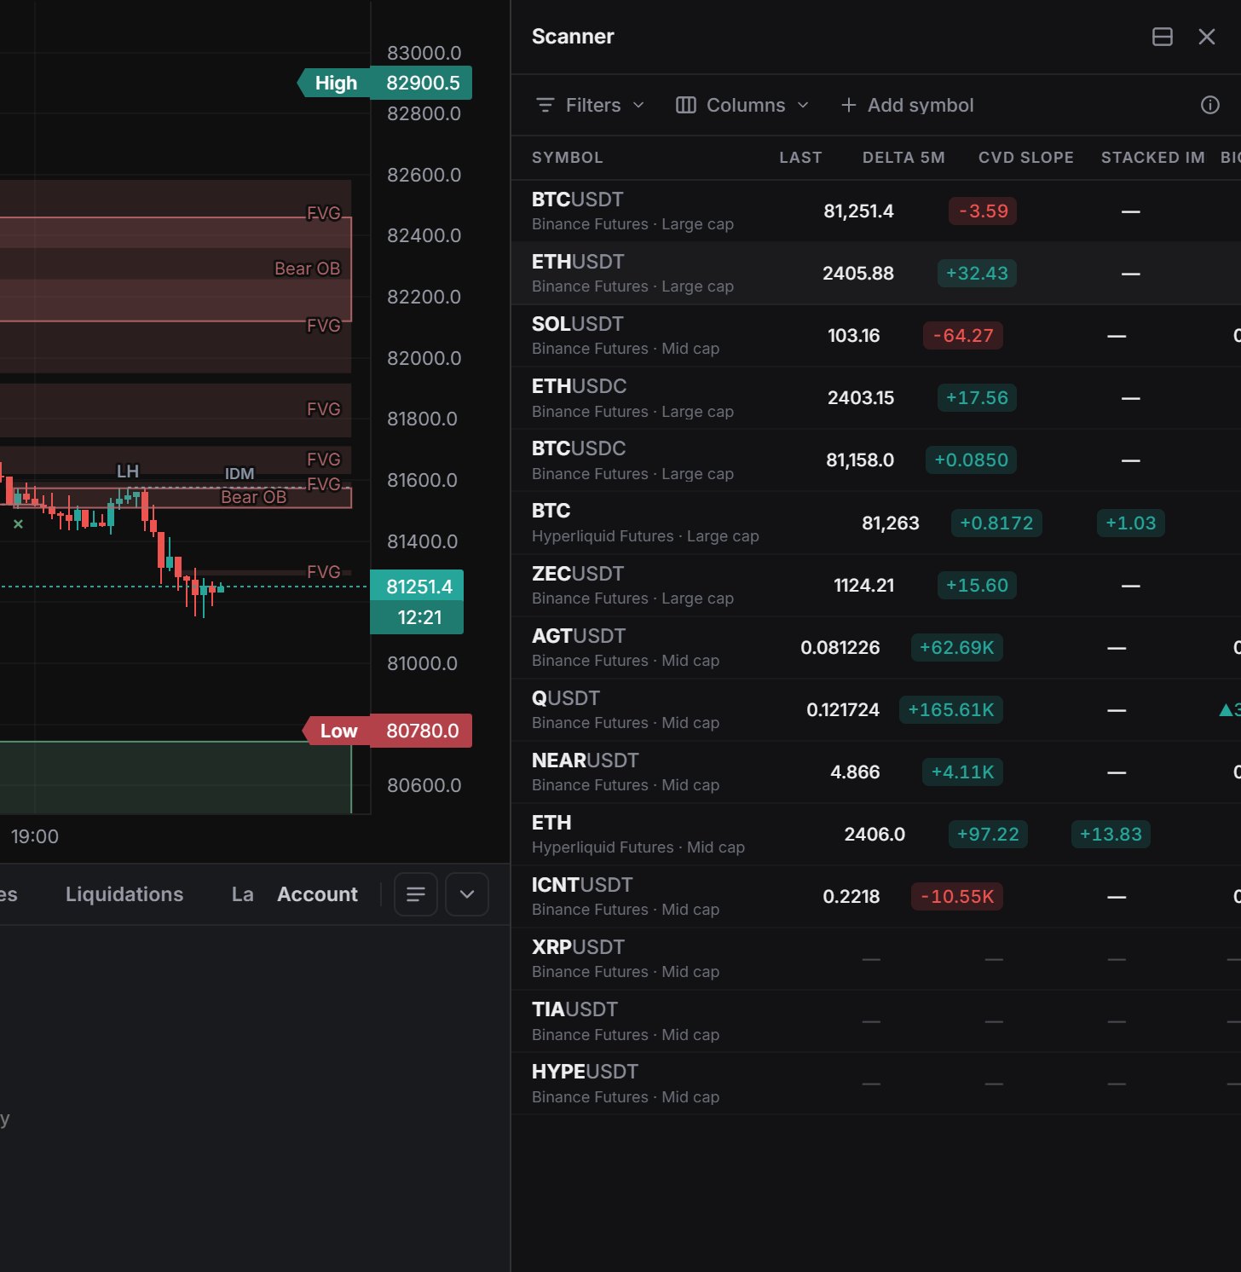This screenshot has height=1272, width=1241.
Task: Click the +165.61K delta value for QUSDT
Action: (x=951, y=710)
